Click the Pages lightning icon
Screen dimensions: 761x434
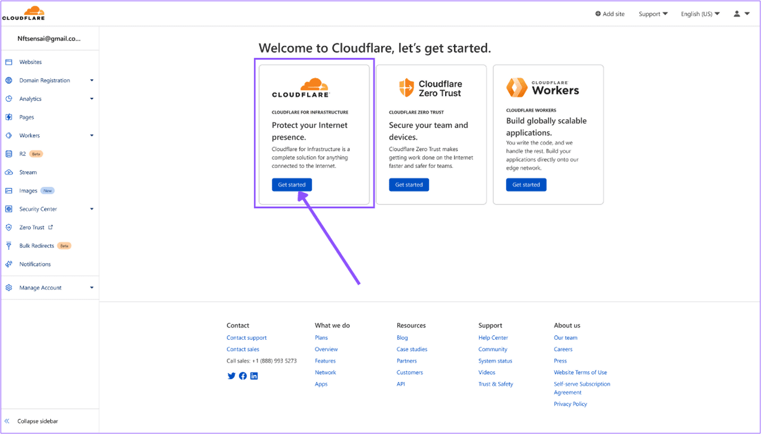click(x=8, y=117)
